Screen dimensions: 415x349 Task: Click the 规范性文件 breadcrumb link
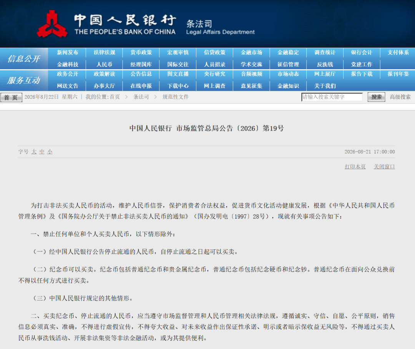tap(176, 97)
